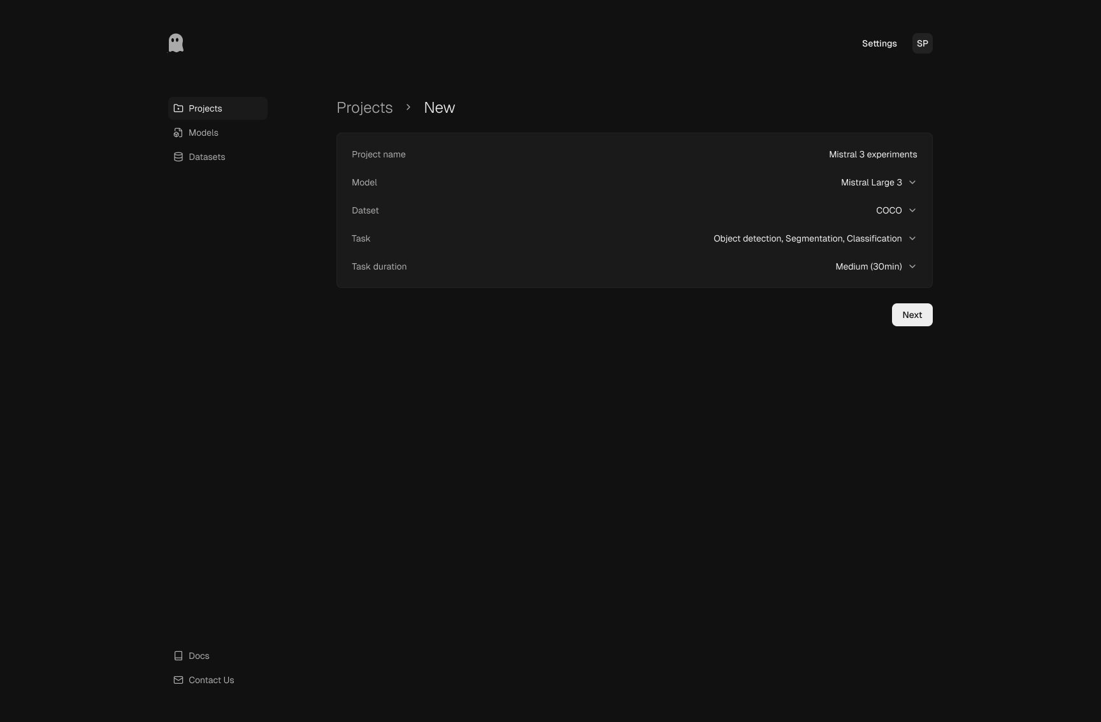Image resolution: width=1101 pixels, height=722 pixels.
Task: Open Settings in the top bar
Action: click(x=879, y=43)
